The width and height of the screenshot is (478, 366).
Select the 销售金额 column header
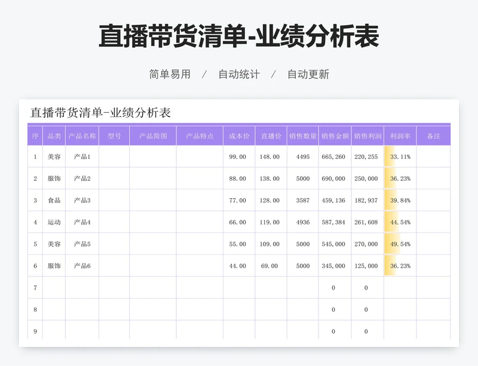click(x=335, y=136)
